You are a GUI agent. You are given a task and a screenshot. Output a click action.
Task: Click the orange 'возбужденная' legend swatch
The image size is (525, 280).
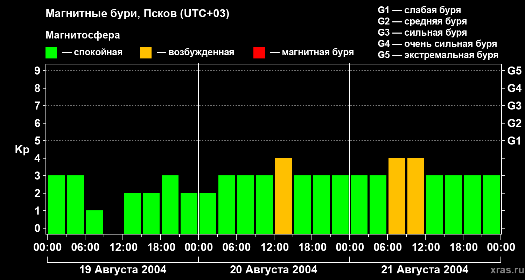pyautogui.click(x=146, y=53)
